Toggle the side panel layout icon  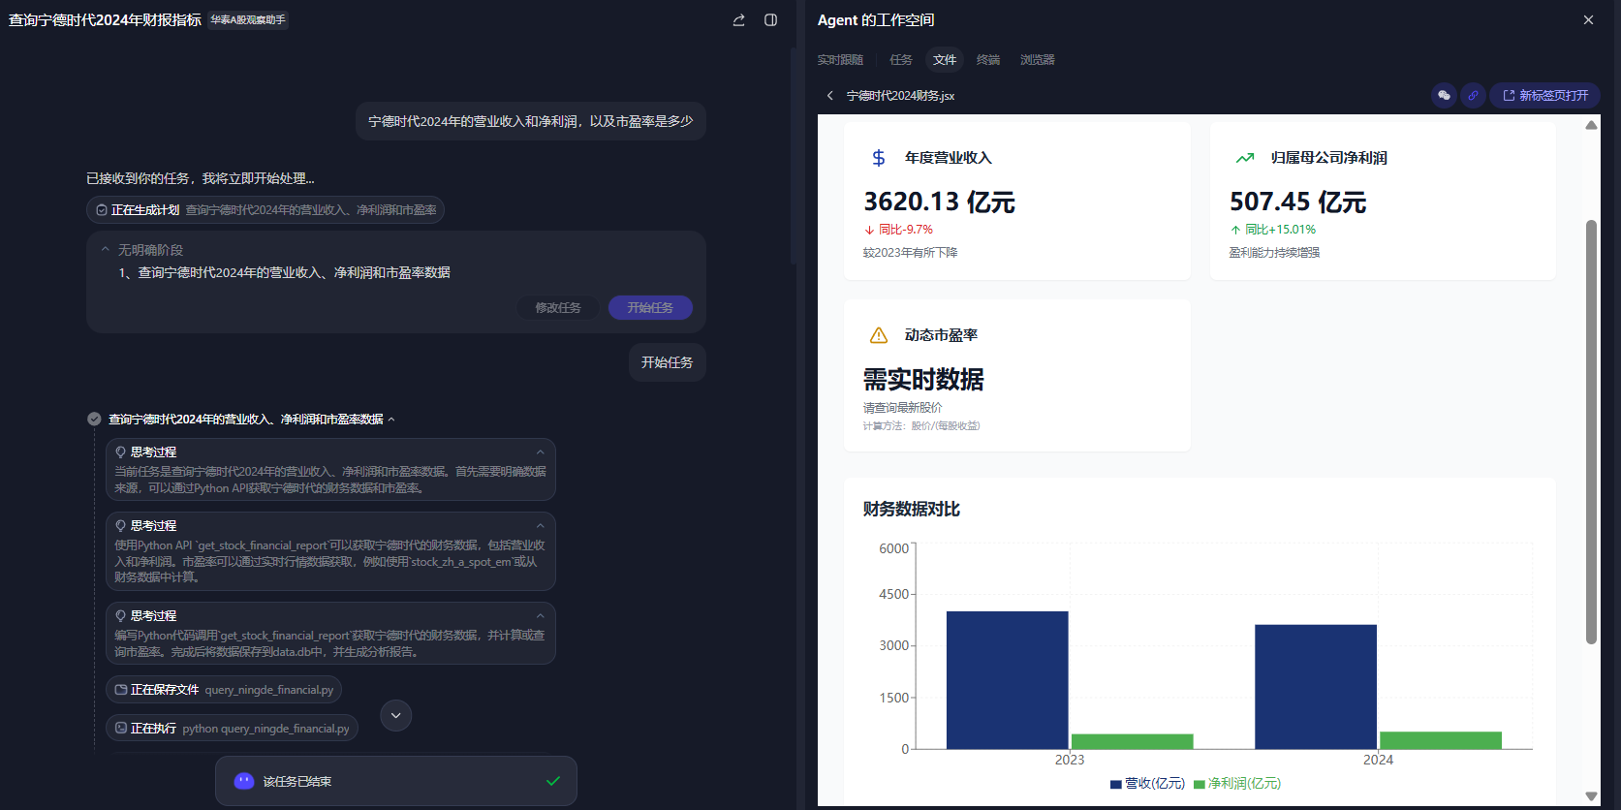pyautogui.click(x=771, y=20)
